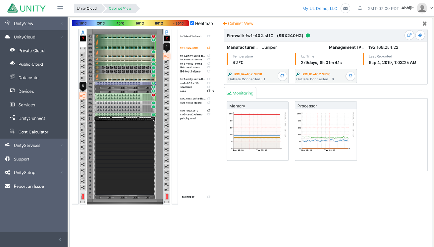
Task: Expand the Support sidebar section
Action: (x=34, y=159)
